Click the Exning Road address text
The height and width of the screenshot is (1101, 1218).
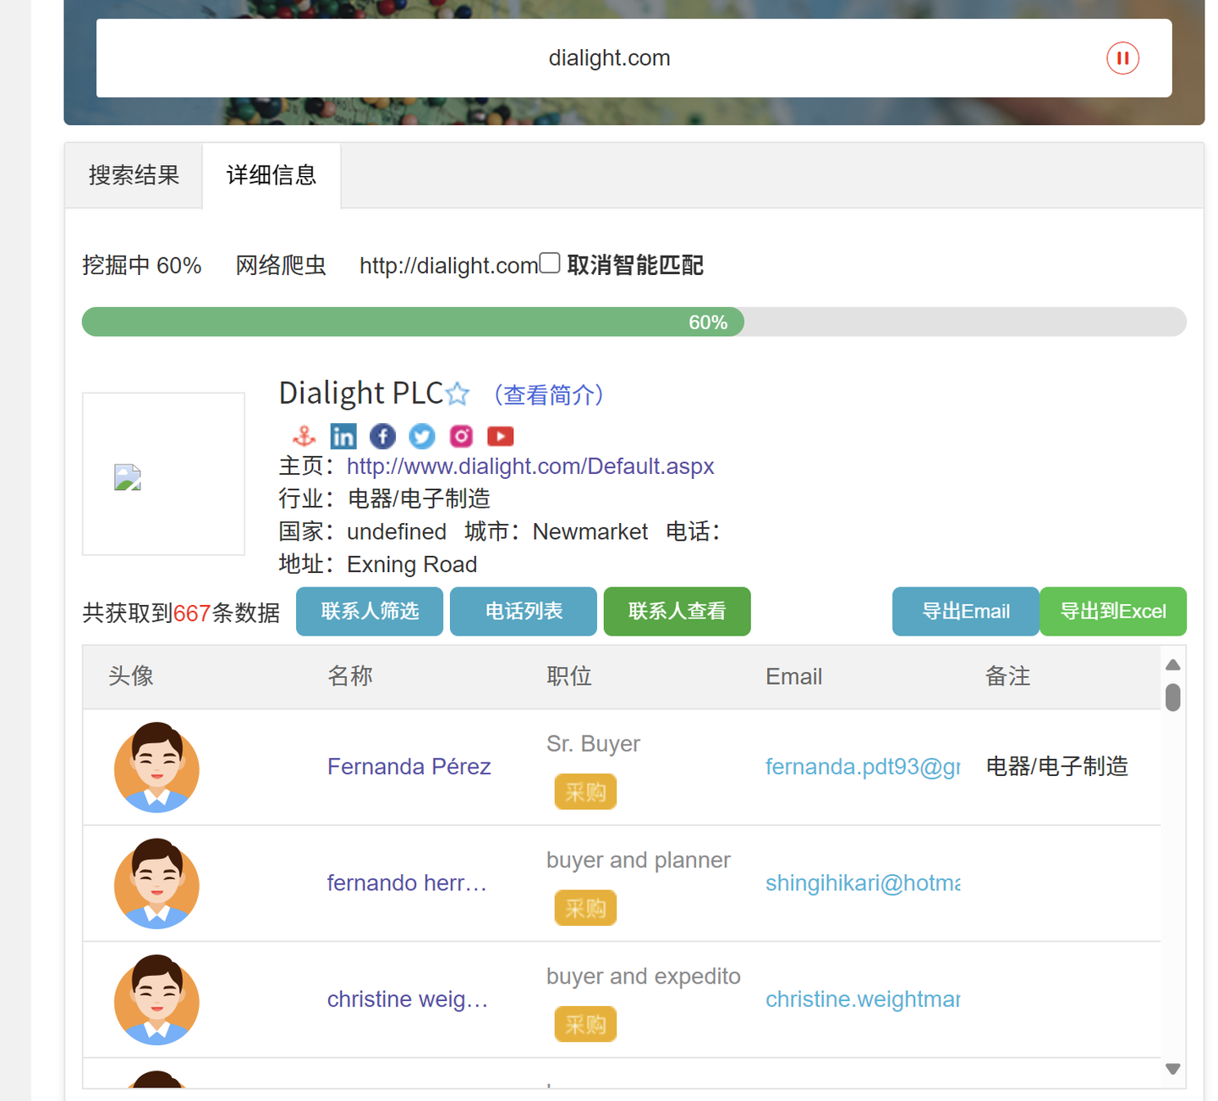point(412,564)
